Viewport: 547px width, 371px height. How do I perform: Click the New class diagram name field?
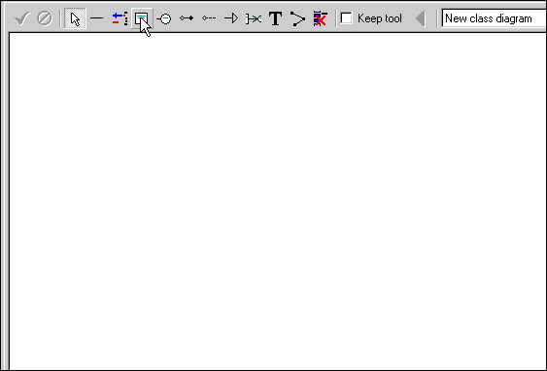point(494,18)
